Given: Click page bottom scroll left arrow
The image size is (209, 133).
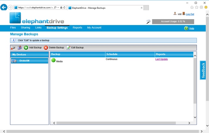Looking at the screenshot, I should click(x=4, y=131).
